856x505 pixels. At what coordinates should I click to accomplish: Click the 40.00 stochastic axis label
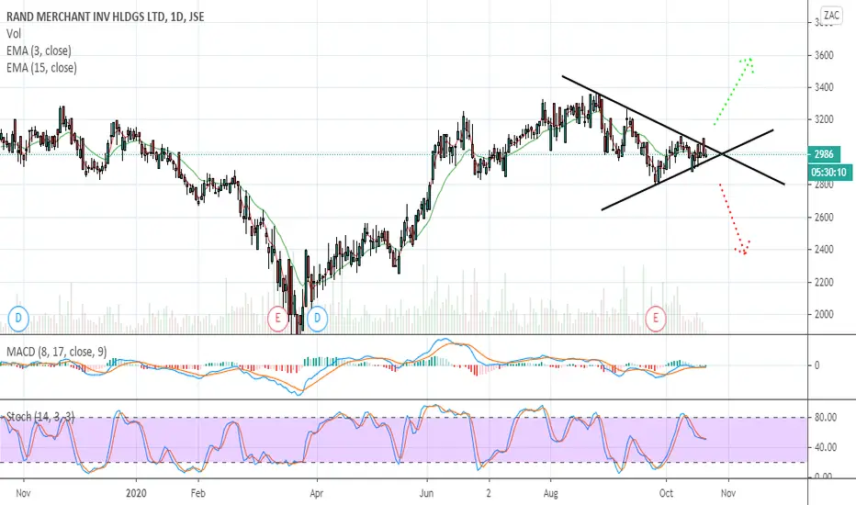826,447
